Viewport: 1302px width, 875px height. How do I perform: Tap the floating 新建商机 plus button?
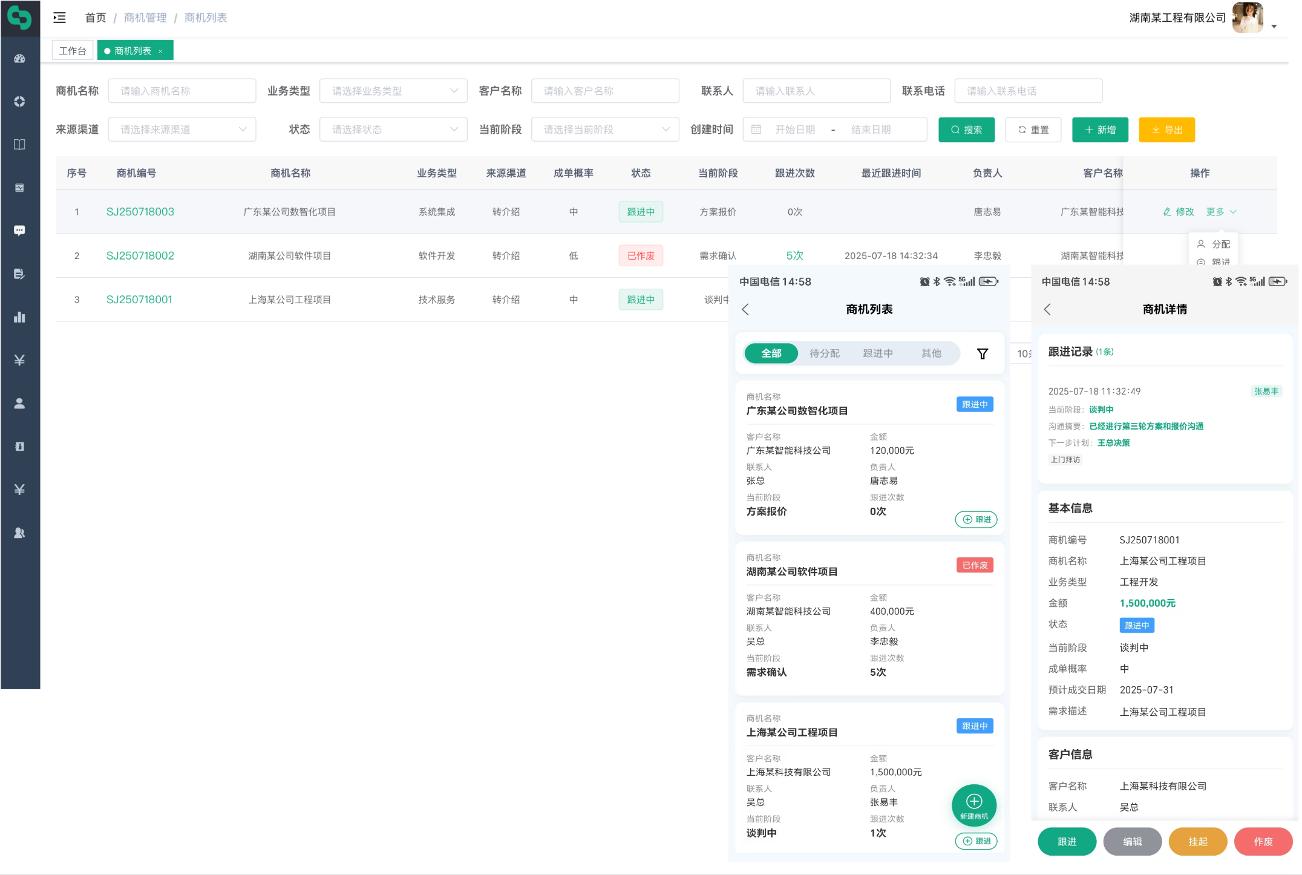tap(973, 805)
